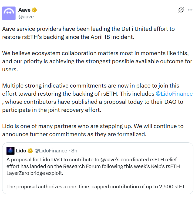Open the 8h timestamp on quoted post
Image resolution: width=195 pixels, height=197 pixels.
click(74, 151)
